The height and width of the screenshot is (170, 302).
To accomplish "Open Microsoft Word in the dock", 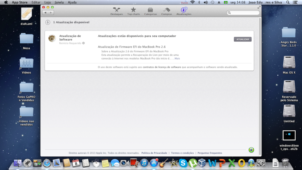I will point(212,163).
